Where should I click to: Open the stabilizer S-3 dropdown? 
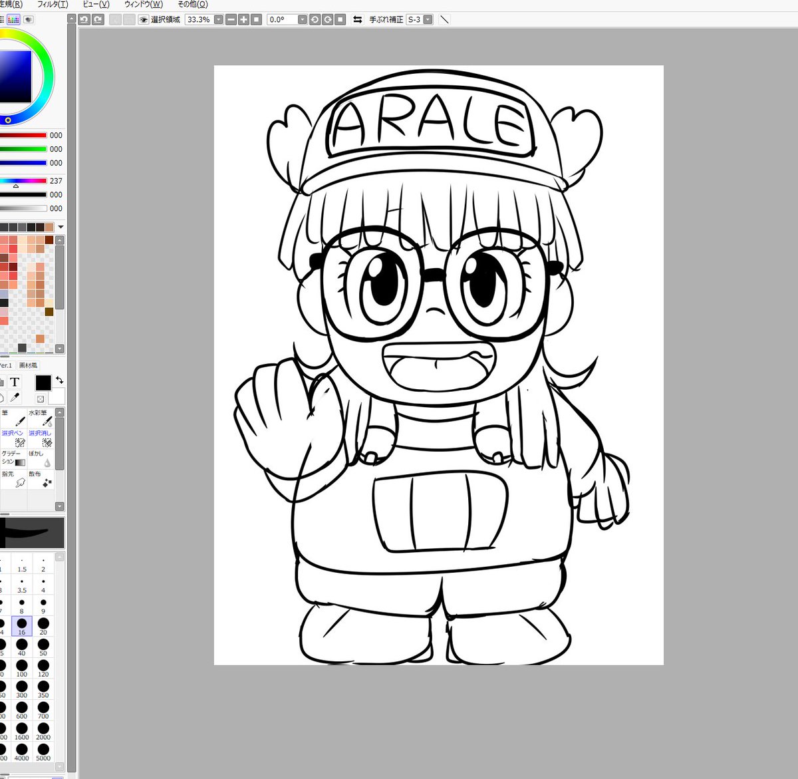point(428,19)
